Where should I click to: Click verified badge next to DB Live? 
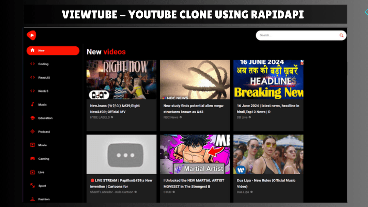click(x=250, y=117)
